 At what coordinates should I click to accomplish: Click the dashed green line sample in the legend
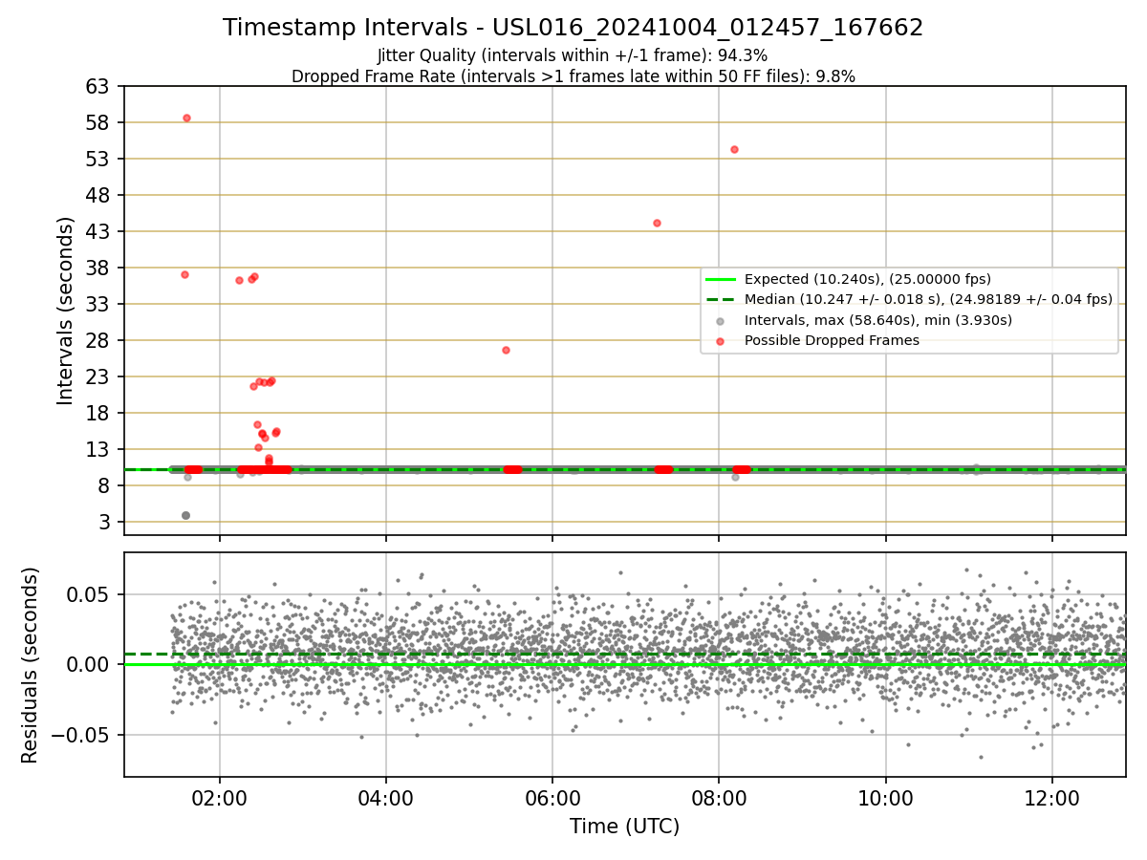pyautogui.click(x=721, y=299)
